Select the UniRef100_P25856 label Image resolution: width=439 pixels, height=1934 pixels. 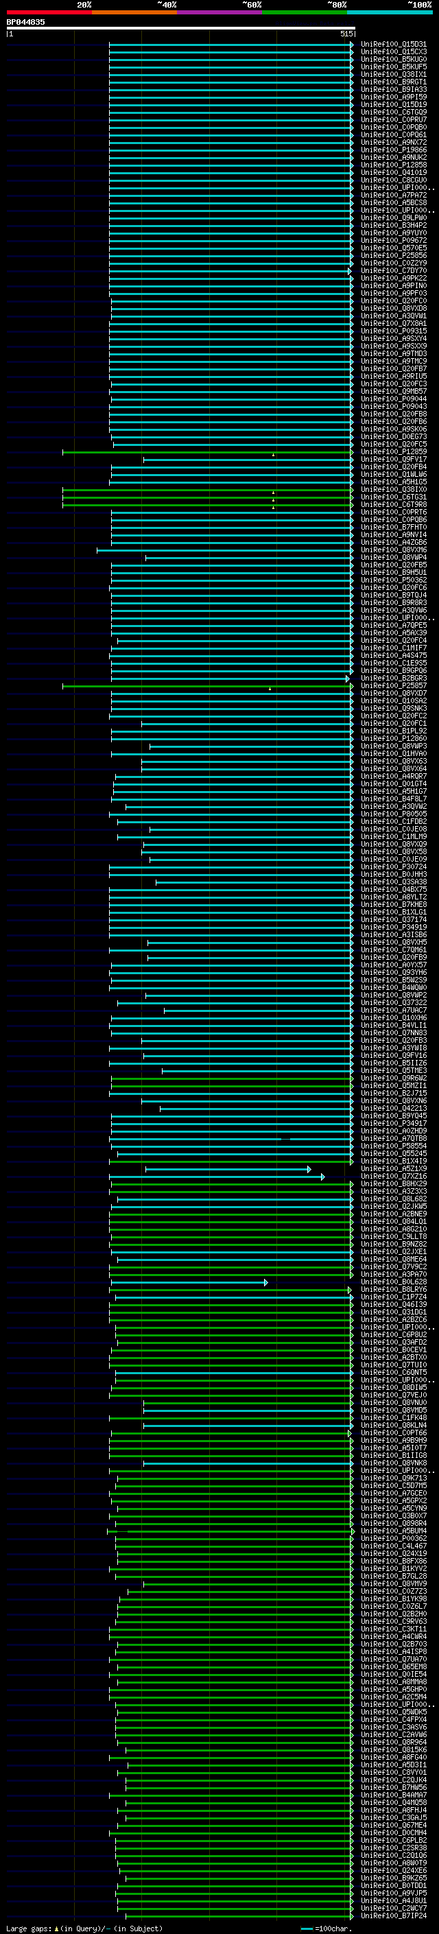(394, 255)
